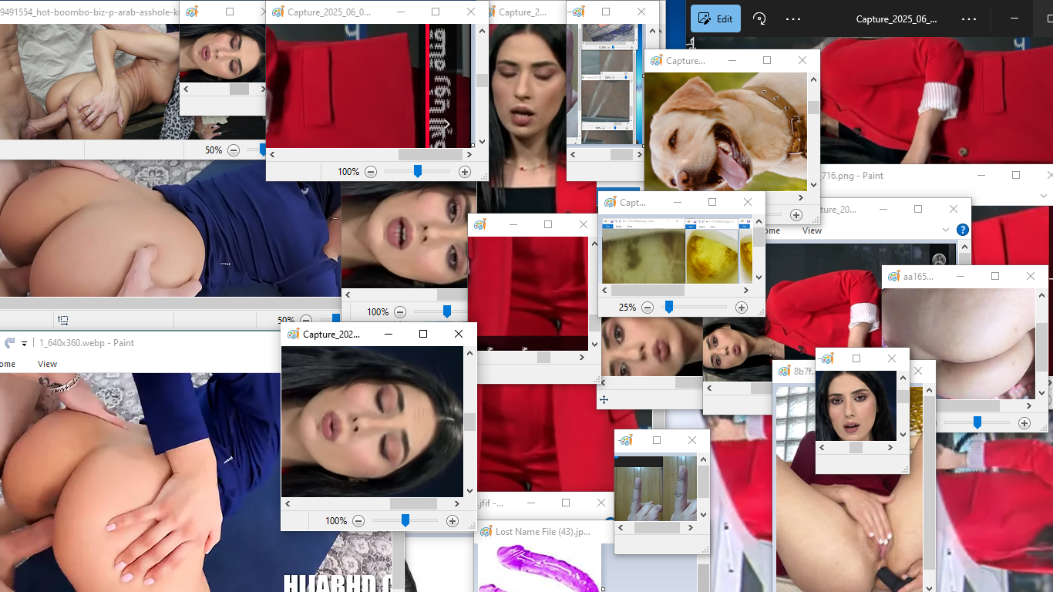Image resolution: width=1053 pixels, height=592 pixels.
Task: Click scroll down arrow in the dog image window
Action: tap(813, 185)
